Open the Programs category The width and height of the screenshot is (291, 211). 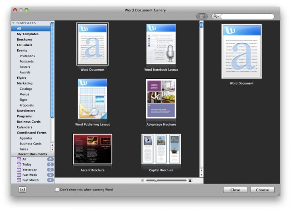[24, 116]
